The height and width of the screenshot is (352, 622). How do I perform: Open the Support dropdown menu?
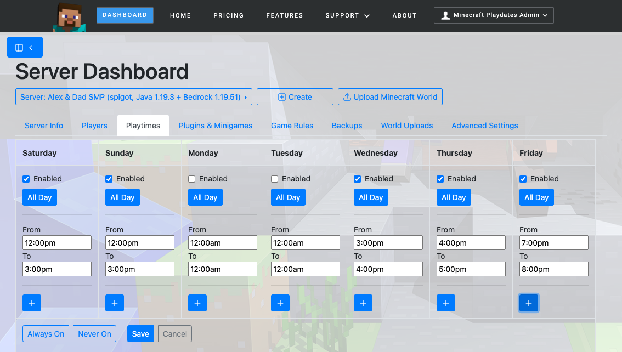click(347, 15)
